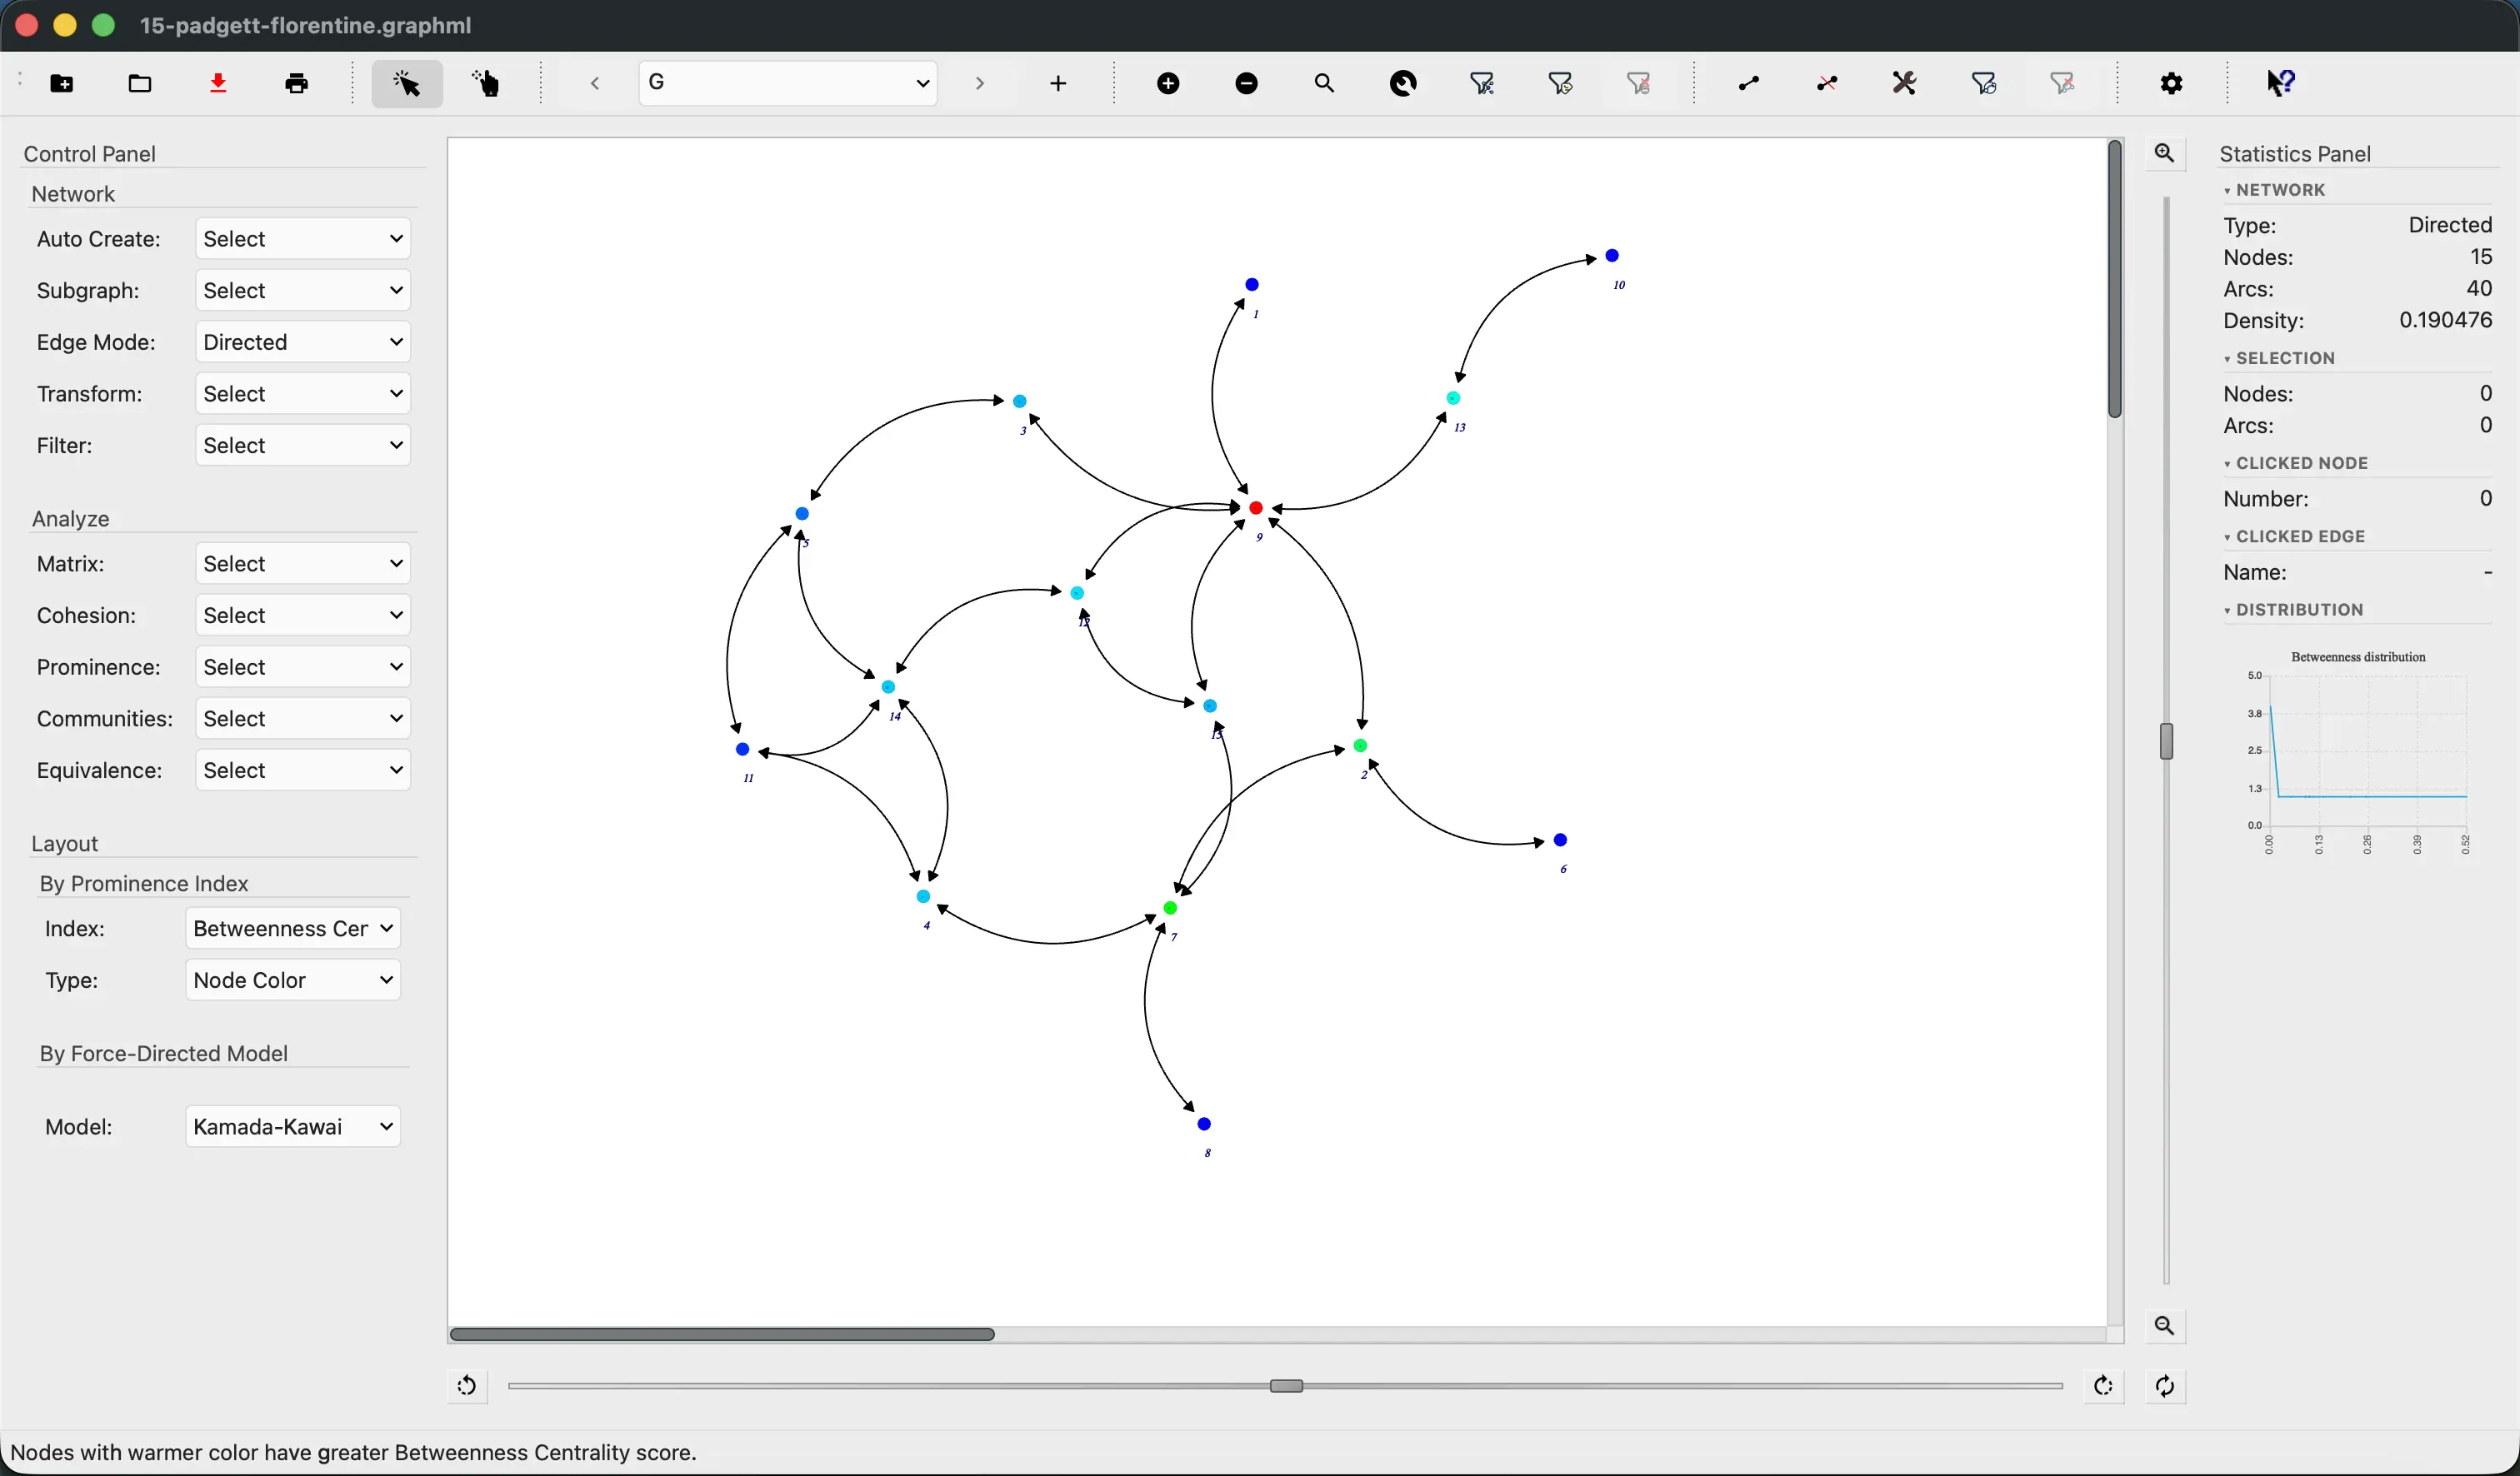Click the By Force-Directed Model heading

point(164,1054)
